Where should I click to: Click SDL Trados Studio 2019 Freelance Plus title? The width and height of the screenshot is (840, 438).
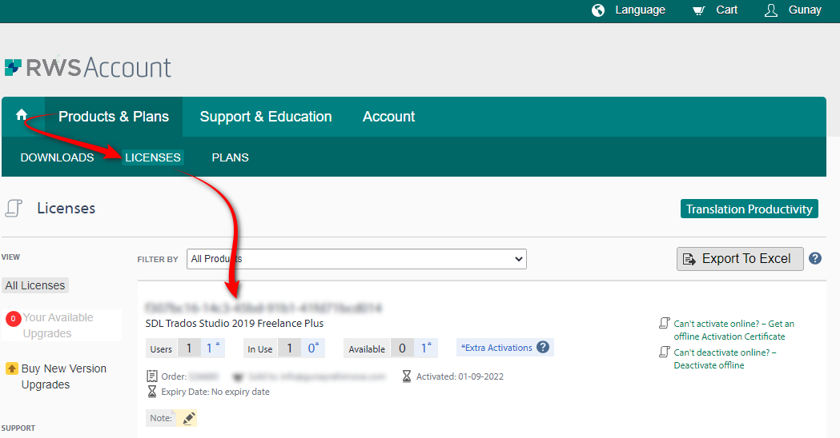tap(234, 323)
